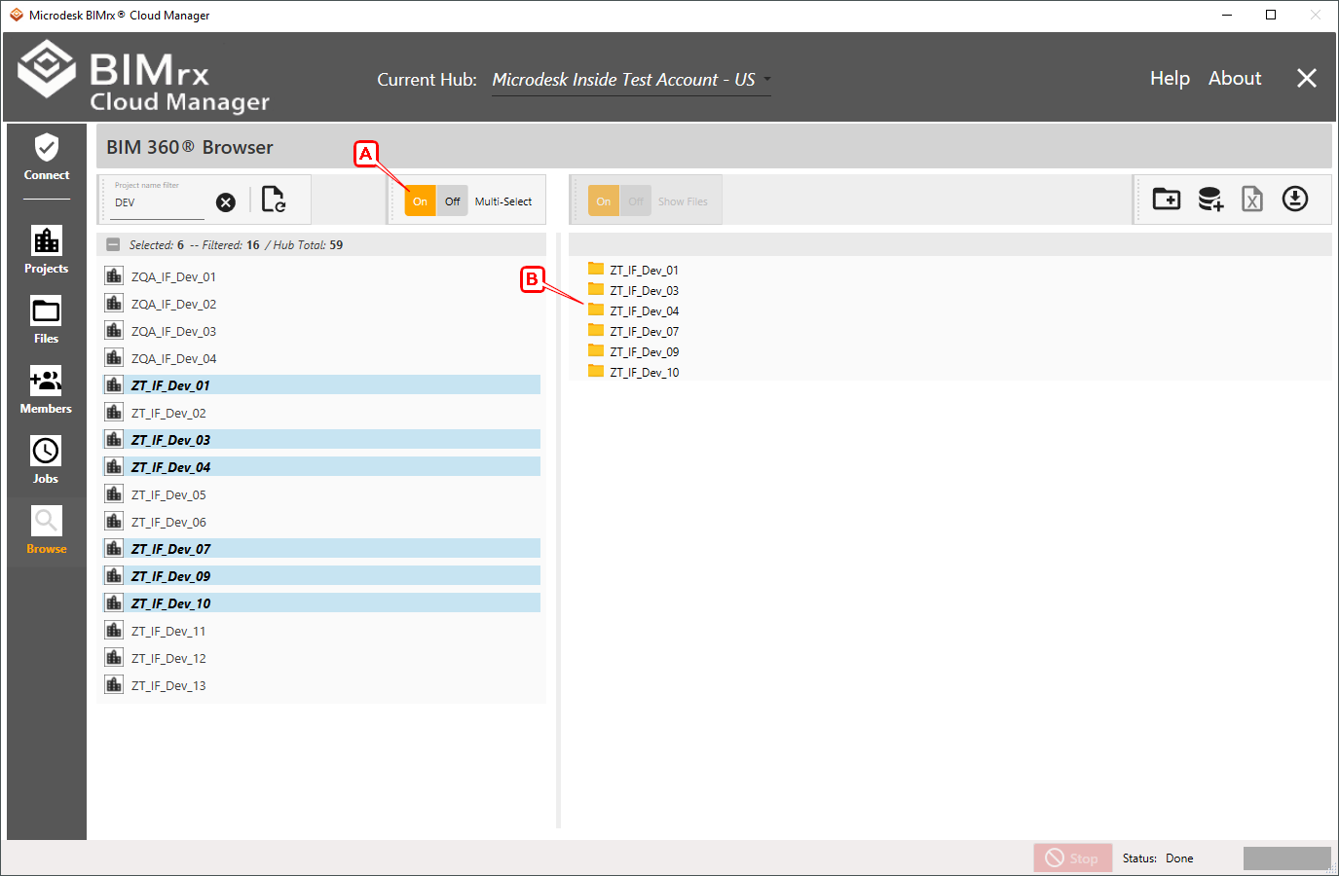The image size is (1339, 876).
Task: Maximize the Cloud Manager window
Action: point(1271,15)
